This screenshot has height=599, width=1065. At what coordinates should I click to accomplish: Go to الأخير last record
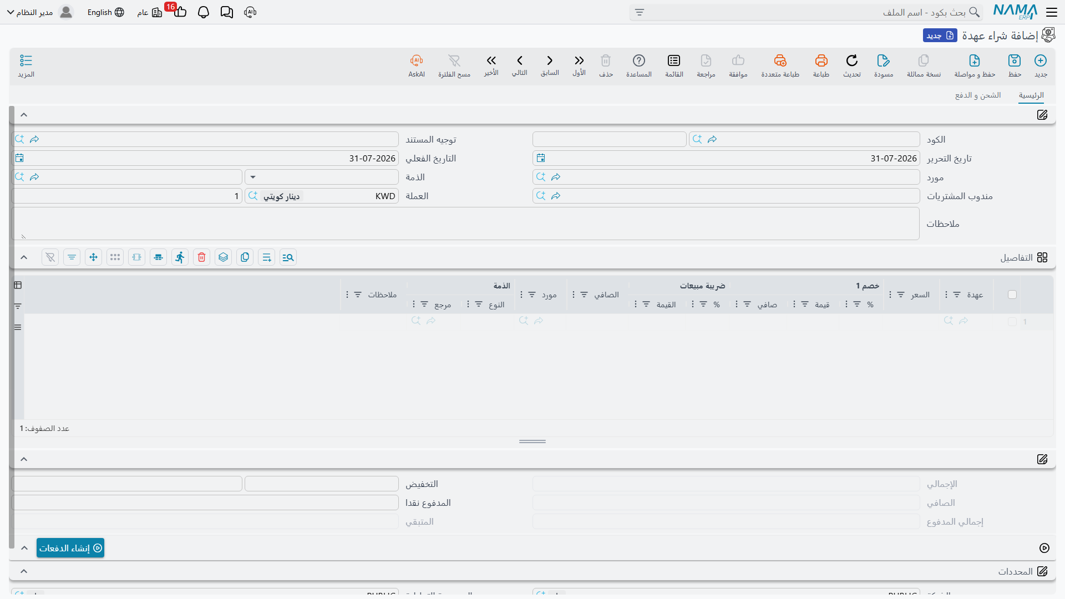click(491, 60)
